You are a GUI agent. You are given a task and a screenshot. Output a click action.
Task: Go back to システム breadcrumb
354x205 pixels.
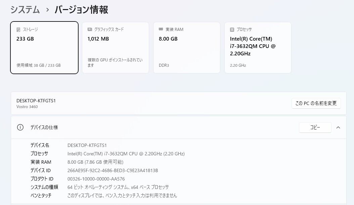point(25,10)
